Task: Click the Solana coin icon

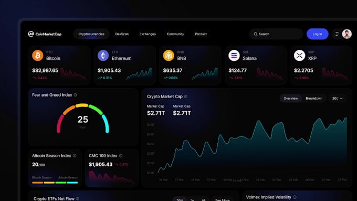Action: [x=234, y=55]
